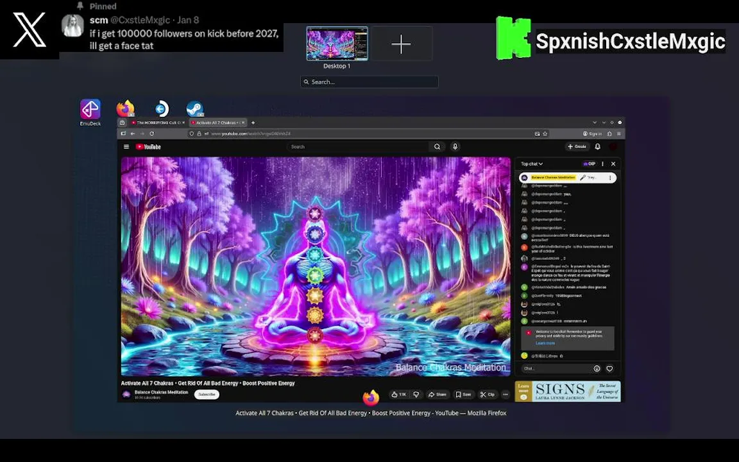The height and width of the screenshot is (462, 739).
Task: Click the channel avatar below the video
Action: pyautogui.click(x=126, y=395)
